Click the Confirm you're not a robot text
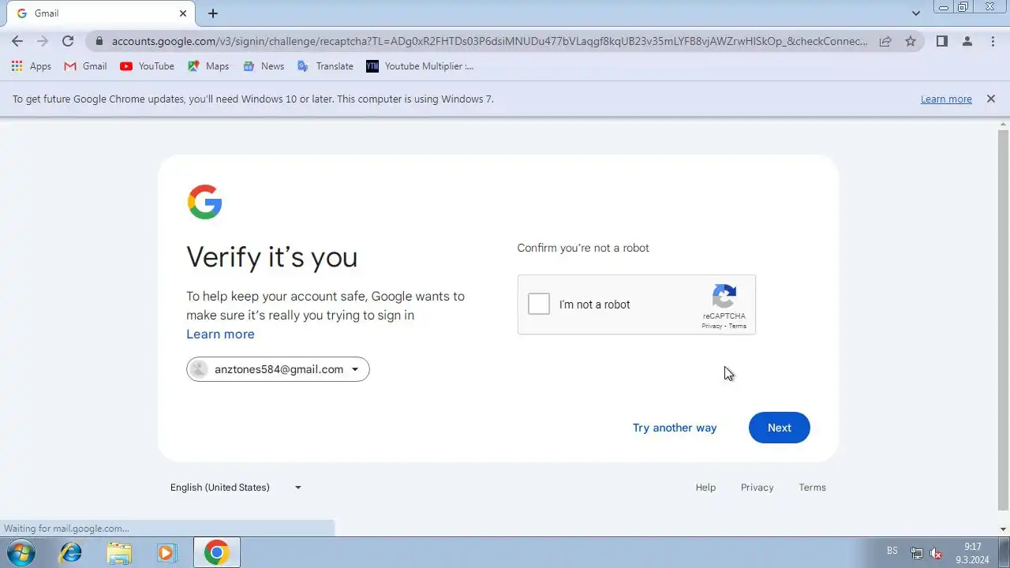 (x=583, y=248)
